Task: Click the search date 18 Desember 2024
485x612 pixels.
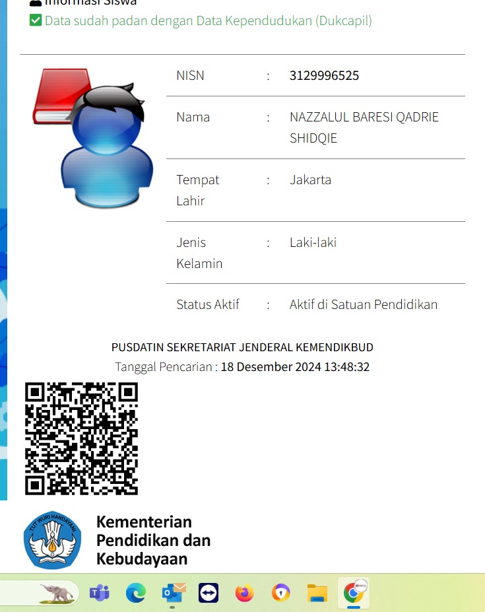Action: point(294,367)
